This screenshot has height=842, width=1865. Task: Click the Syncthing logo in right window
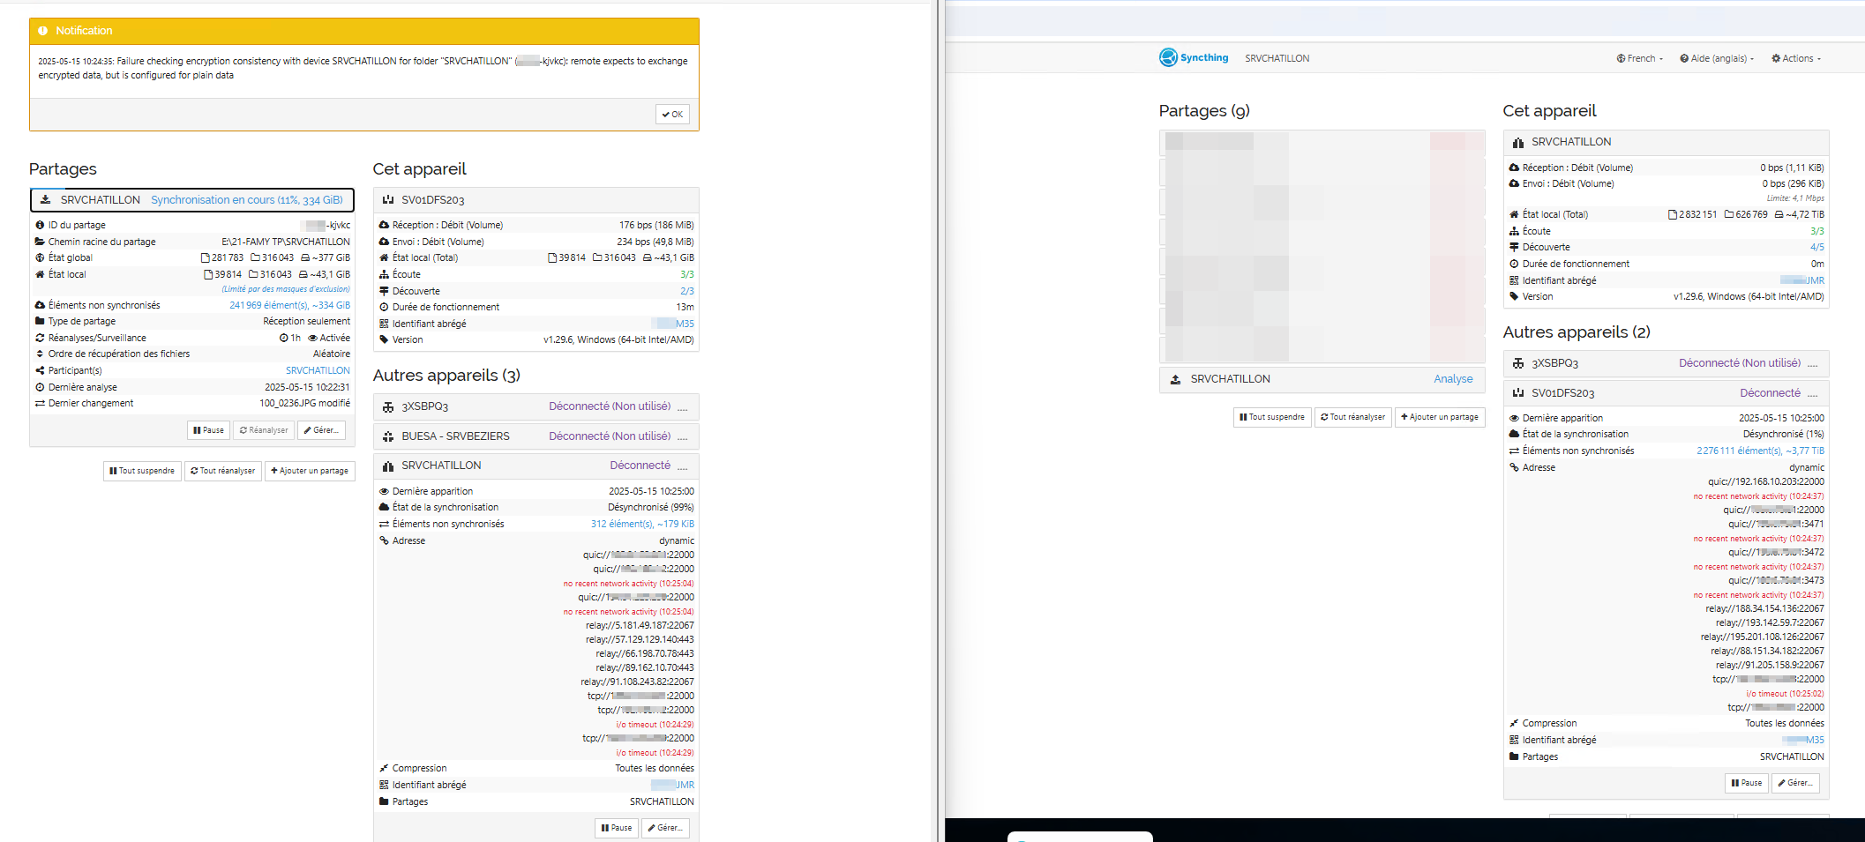(x=1194, y=57)
